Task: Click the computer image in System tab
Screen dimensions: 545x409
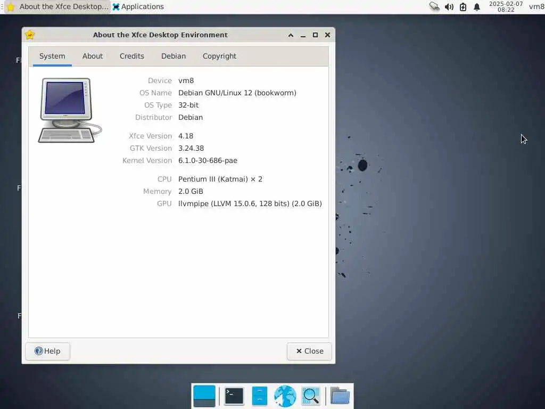Action: point(70,110)
